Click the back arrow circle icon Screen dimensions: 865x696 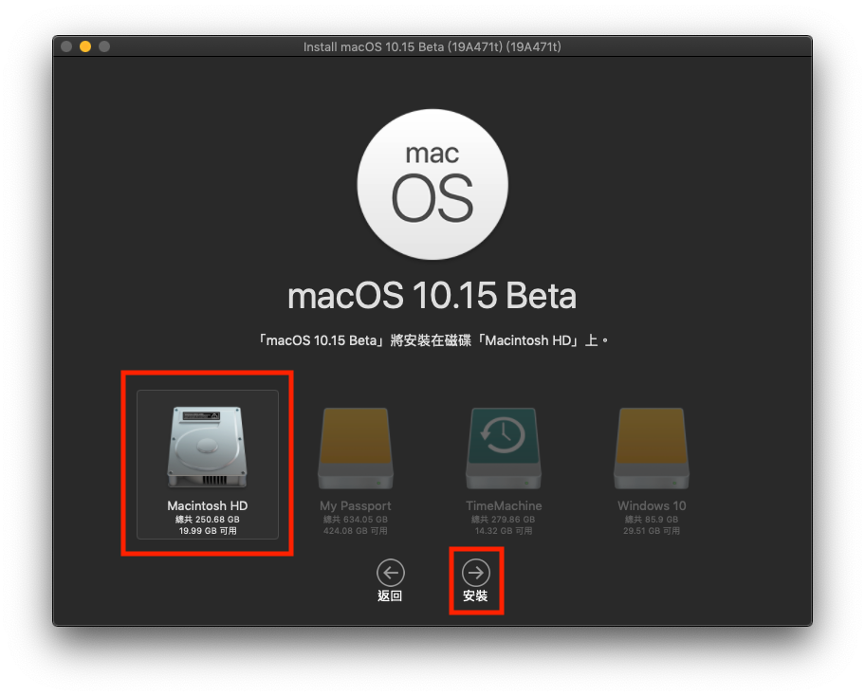pyautogui.click(x=391, y=573)
